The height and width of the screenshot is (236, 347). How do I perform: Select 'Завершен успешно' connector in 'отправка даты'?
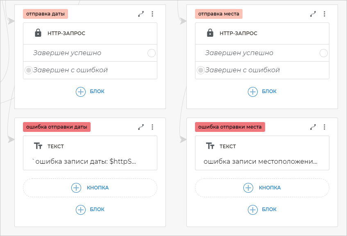151,53
